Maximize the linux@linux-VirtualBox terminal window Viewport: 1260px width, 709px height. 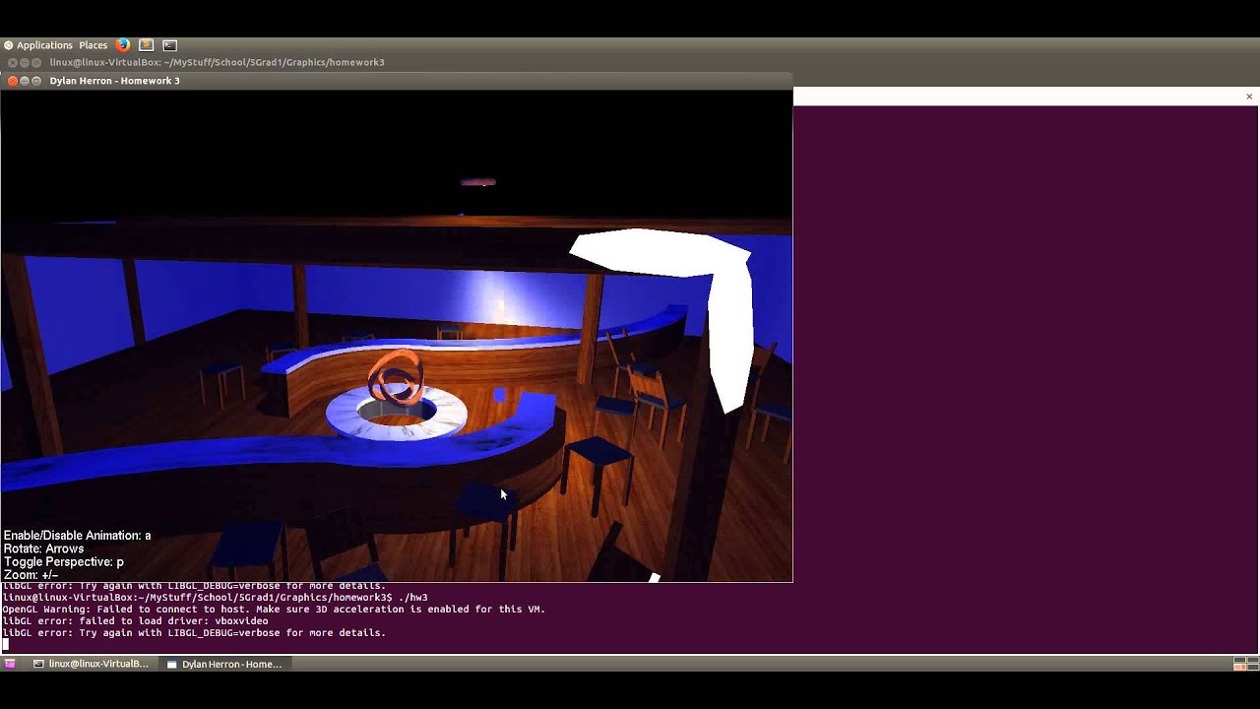[x=37, y=62]
